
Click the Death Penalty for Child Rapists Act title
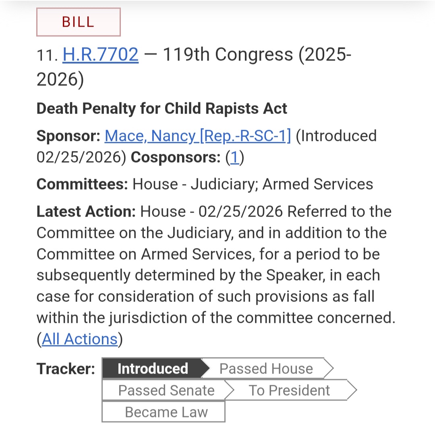point(162,108)
